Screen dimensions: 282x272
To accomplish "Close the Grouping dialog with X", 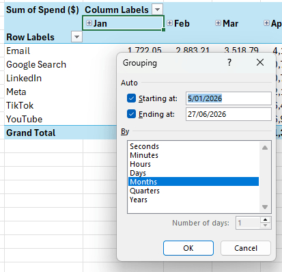I will tap(260, 62).
